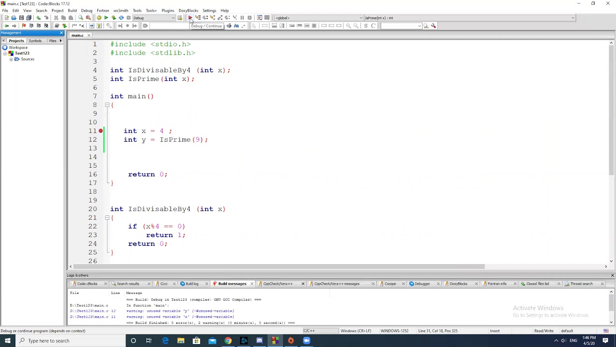Open the Plugins menu
616x347 pixels.
(168, 10)
